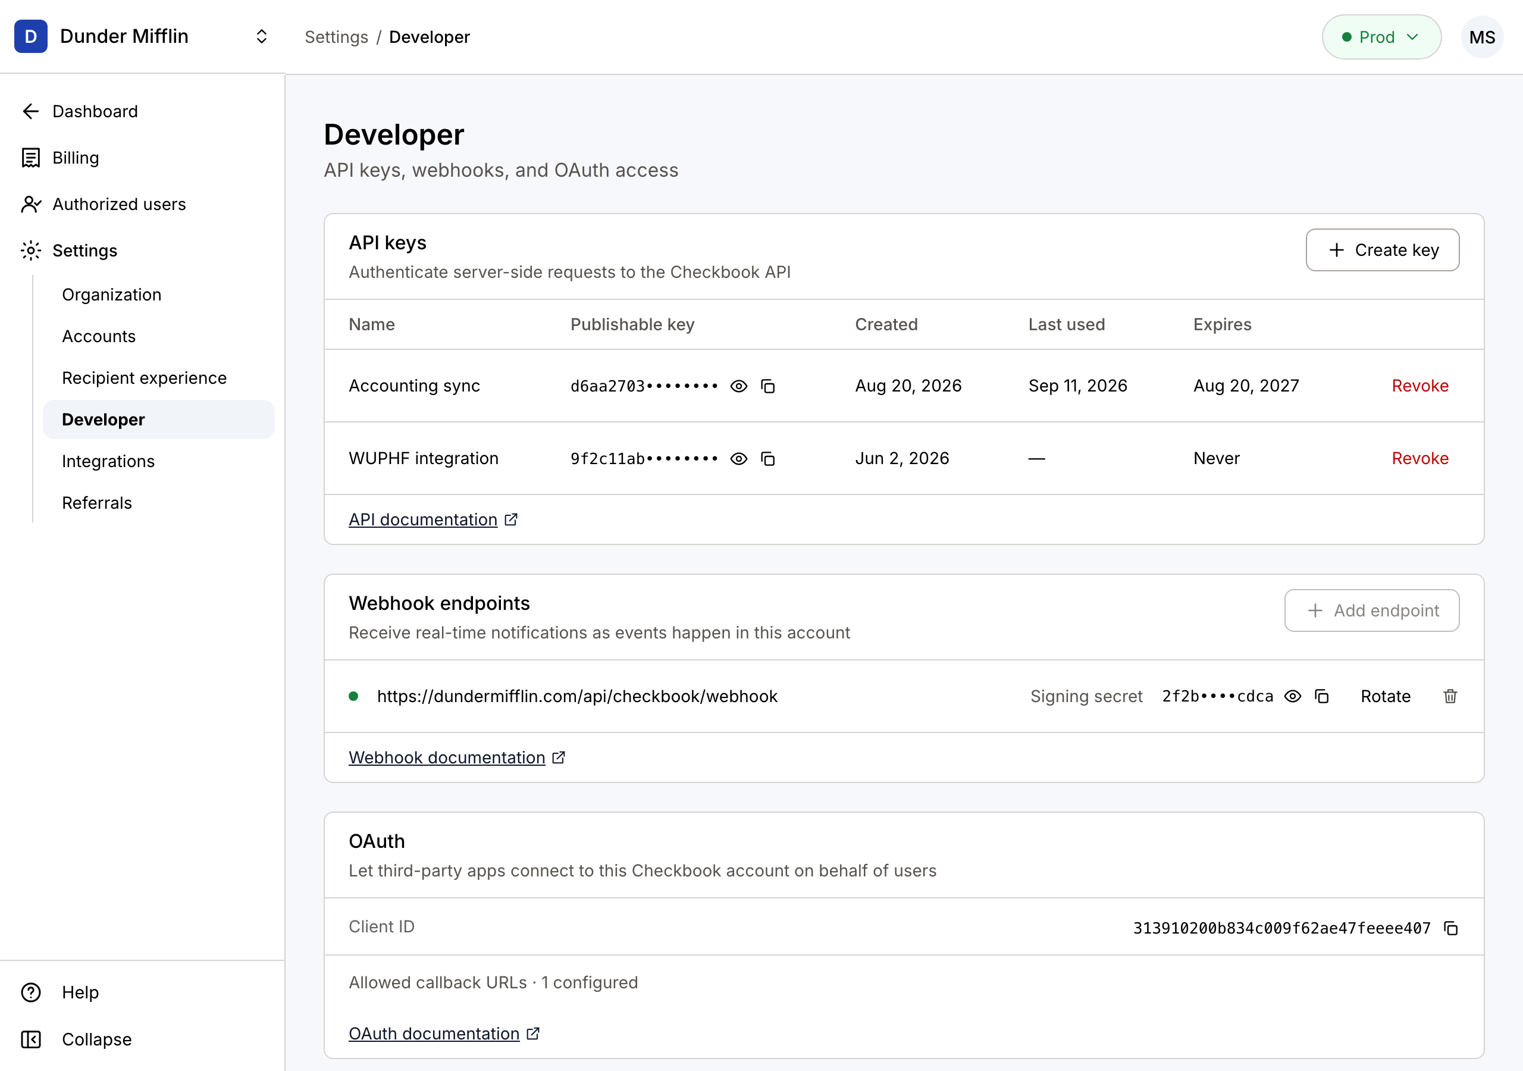Click the external-link icon after Webhook documentation

pyautogui.click(x=559, y=757)
